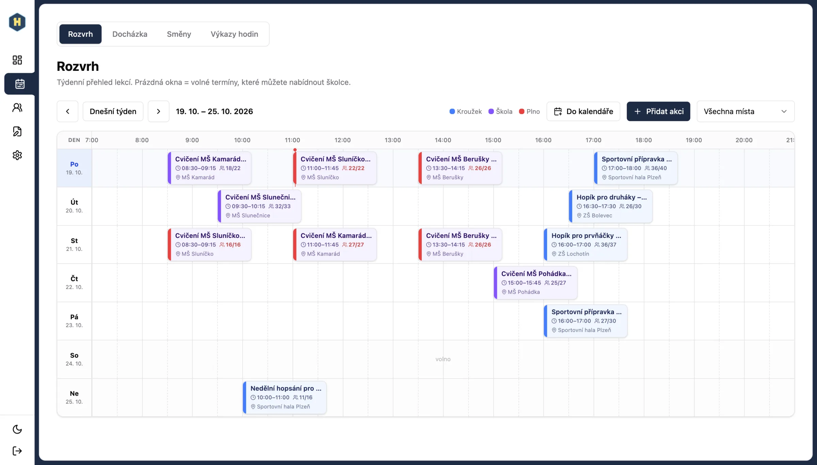Open Monday Cvičení MŠ Sluníčko 11:00 event
The height and width of the screenshot is (465, 817).
tap(335, 168)
